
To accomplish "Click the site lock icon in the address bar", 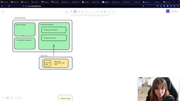I will (x=26, y=6).
